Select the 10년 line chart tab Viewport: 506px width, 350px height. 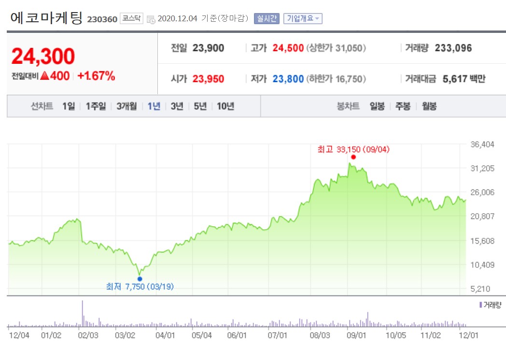click(x=225, y=106)
